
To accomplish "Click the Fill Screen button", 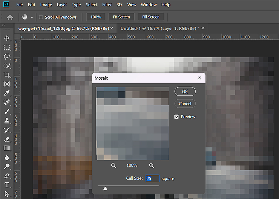I will coord(151,17).
